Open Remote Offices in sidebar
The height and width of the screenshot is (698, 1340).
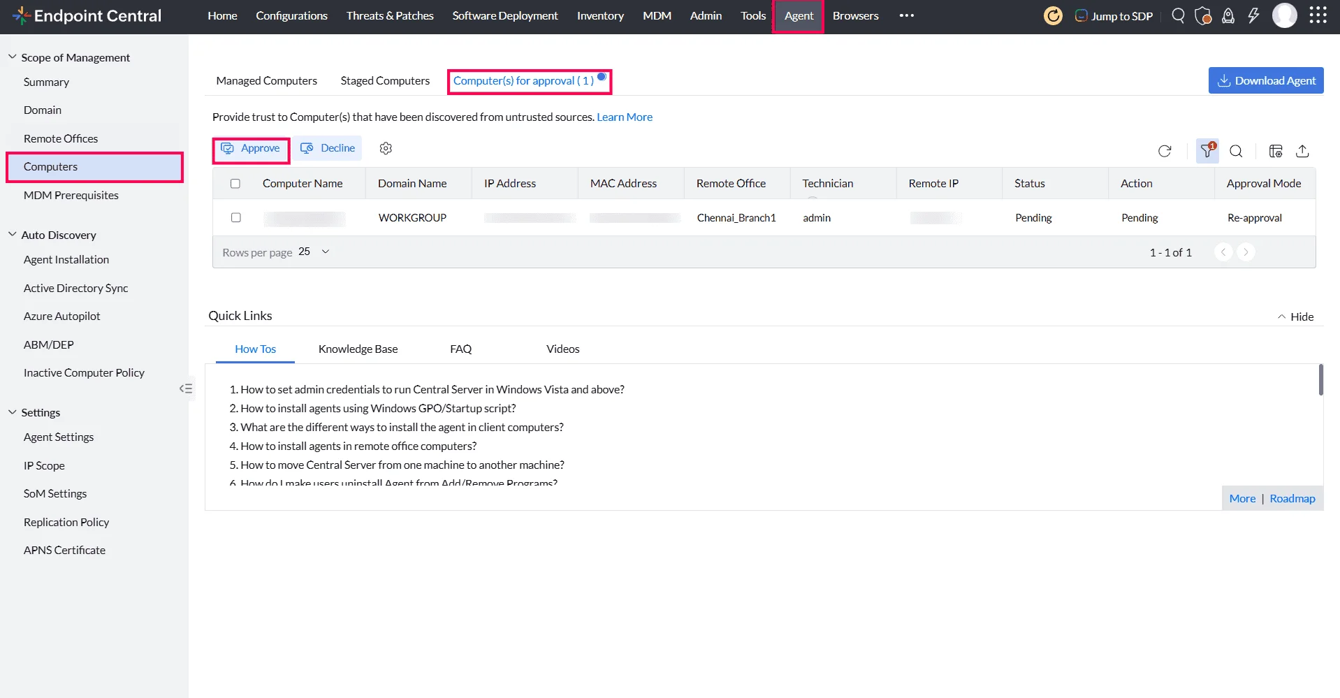(x=61, y=138)
